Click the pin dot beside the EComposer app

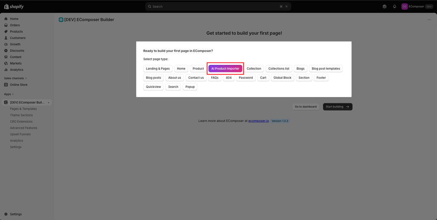(x=49, y=103)
